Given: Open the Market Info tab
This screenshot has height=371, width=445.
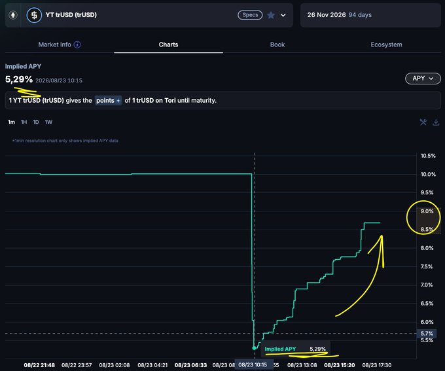Looking at the screenshot, I should (x=54, y=44).
